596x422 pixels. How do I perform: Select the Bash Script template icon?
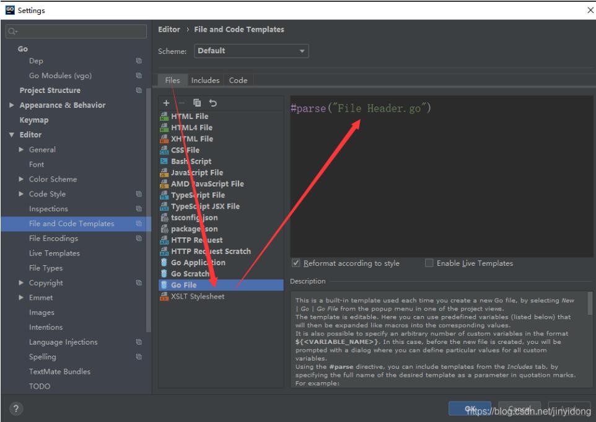[x=164, y=161]
